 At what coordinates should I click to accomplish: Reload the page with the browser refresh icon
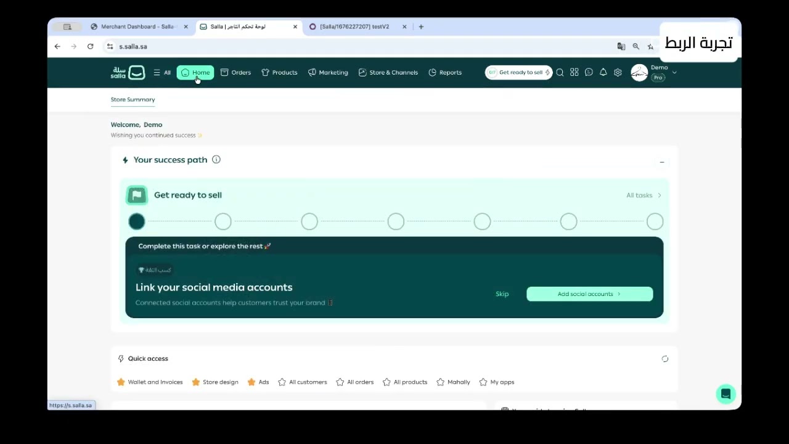91,46
